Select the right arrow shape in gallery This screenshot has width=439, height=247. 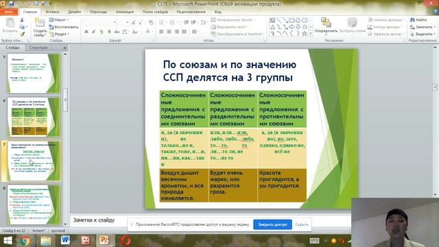292,27
